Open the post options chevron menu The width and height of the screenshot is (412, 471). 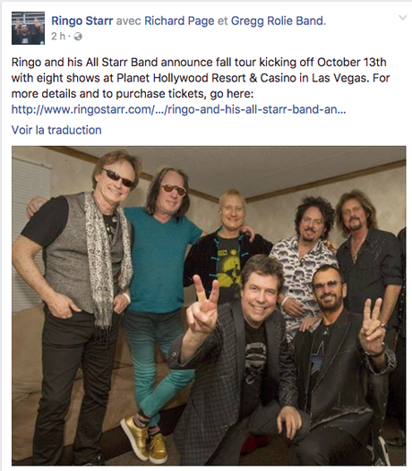(x=402, y=18)
